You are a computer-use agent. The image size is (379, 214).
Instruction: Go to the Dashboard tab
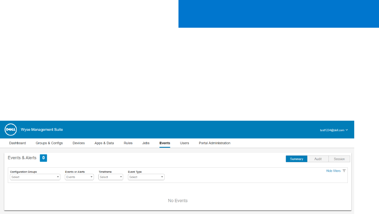[x=17, y=143]
